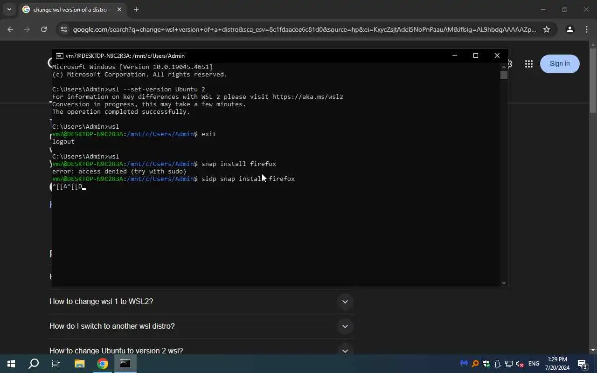Click the ENG language indicator
This screenshot has height=373, width=597.
pyautogui.click(x=534, y=364)
